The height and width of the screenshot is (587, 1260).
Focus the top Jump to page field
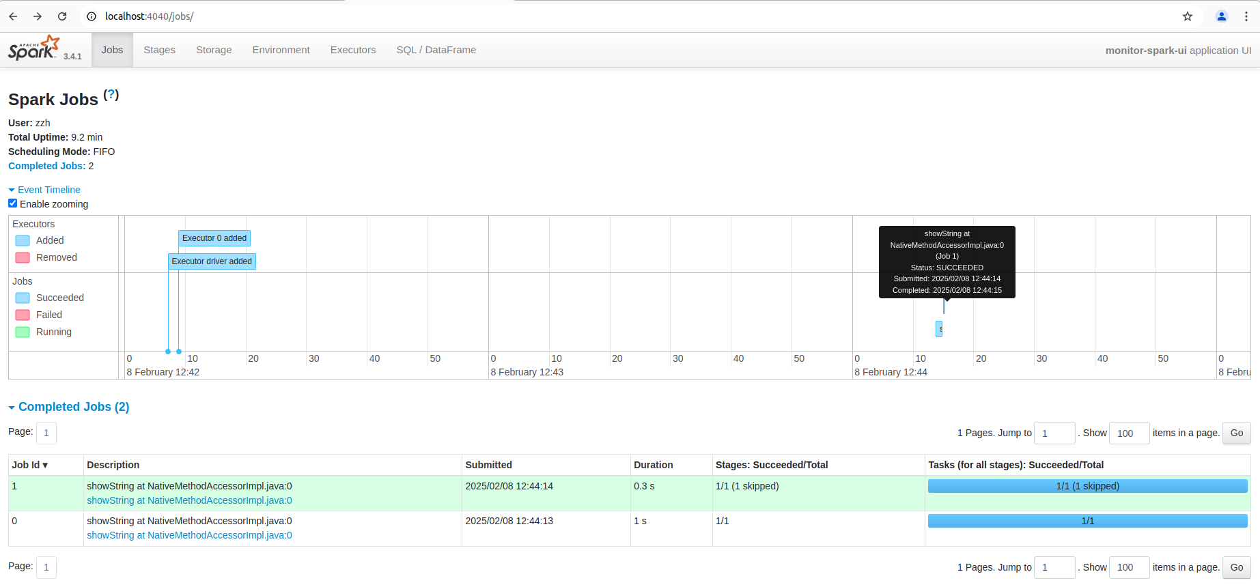tap(1054, 433)
